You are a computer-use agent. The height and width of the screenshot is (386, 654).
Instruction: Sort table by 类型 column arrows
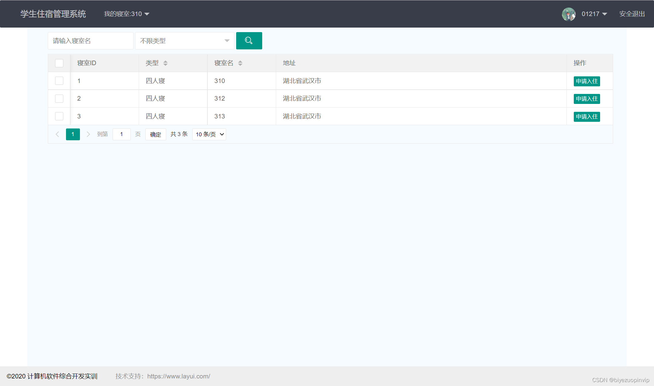point(166,63)
